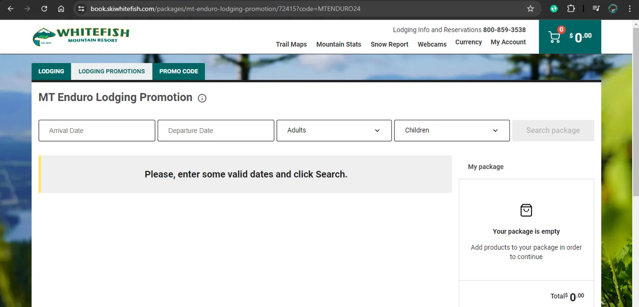Image resolution: width=639 pixels, height=307 pixels.
Task: Call reservations number 800-859-3538
Action: coord(504,30)
